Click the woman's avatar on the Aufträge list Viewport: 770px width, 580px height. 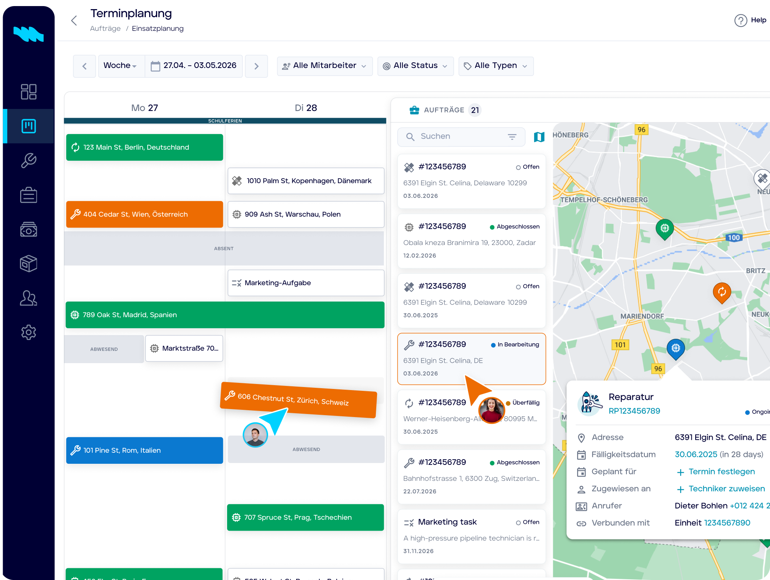point(492,410)
